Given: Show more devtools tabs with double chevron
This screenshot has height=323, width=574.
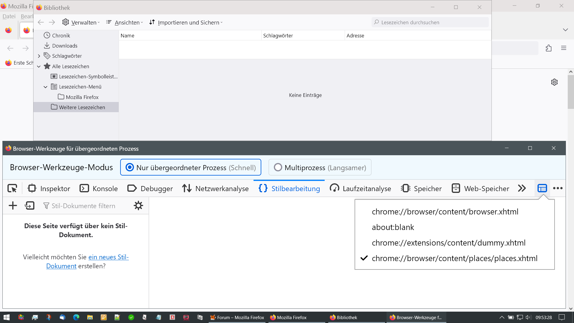Looking at the screenshot, I should [522, 188].
